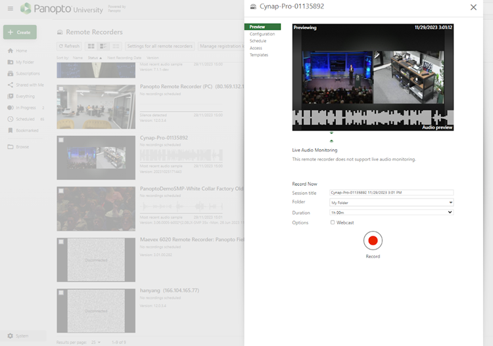This screenshot has height=346, width=493.
Task: Open the Folder dropdown
Action: [392, 202]
